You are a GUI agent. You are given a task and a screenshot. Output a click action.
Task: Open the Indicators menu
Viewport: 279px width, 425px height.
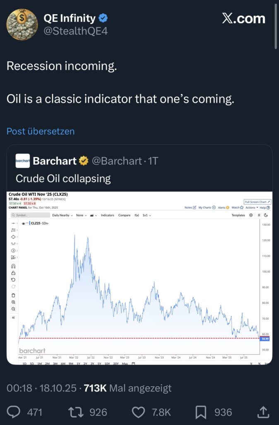coord(107,215)
